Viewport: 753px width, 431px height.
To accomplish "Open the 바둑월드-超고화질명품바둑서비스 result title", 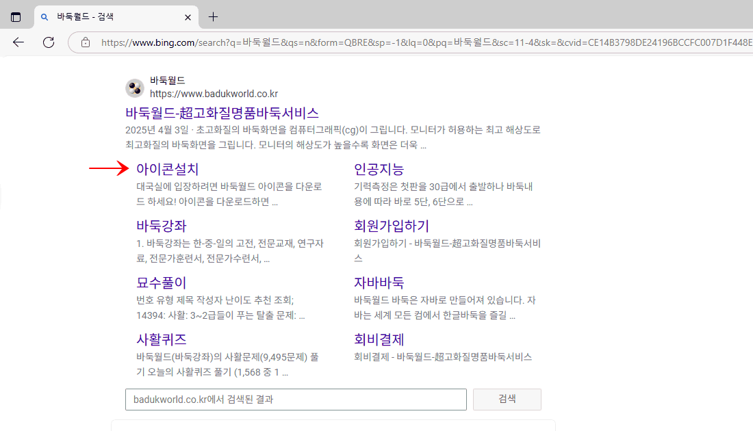I will pos(222,114).
